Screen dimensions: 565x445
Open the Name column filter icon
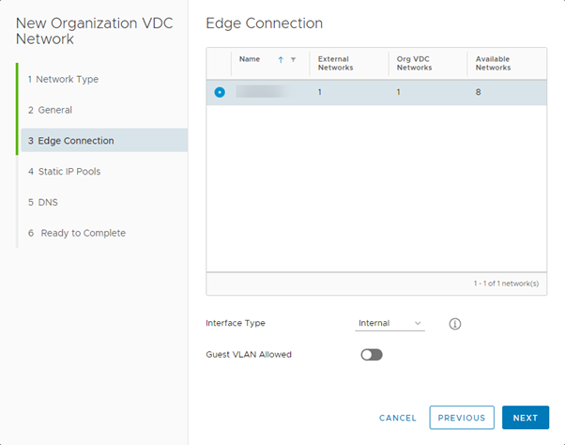pos(293,60)
